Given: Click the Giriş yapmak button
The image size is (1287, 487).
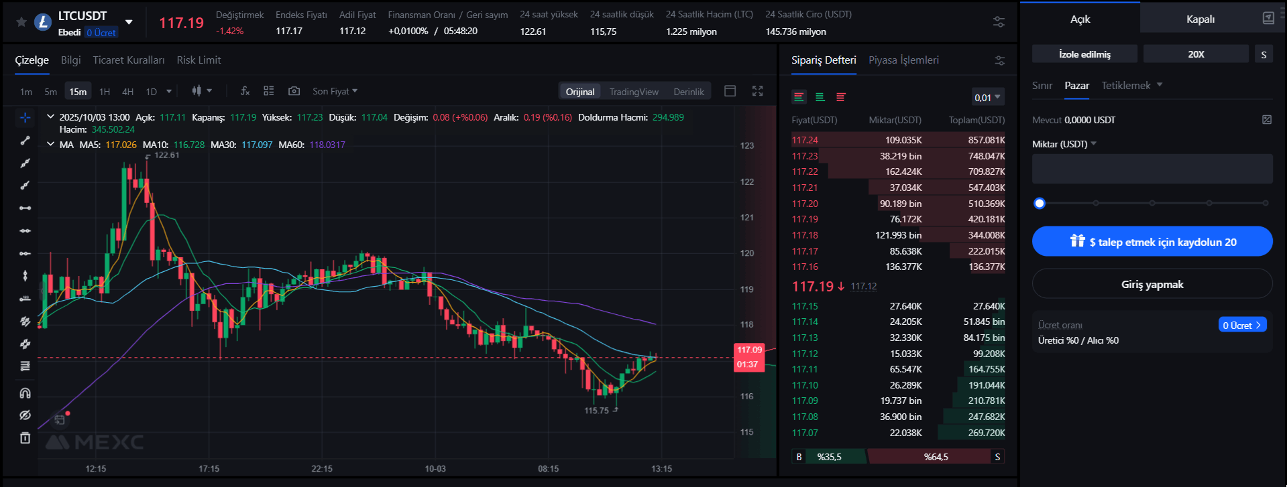Looking at the screenshot, I should (x=1152, y=284).
